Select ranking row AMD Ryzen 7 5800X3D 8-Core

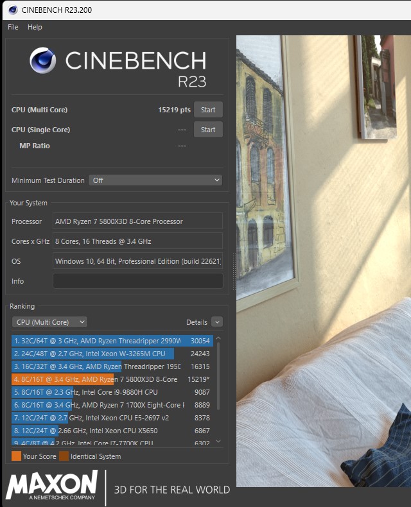[112, 379]
